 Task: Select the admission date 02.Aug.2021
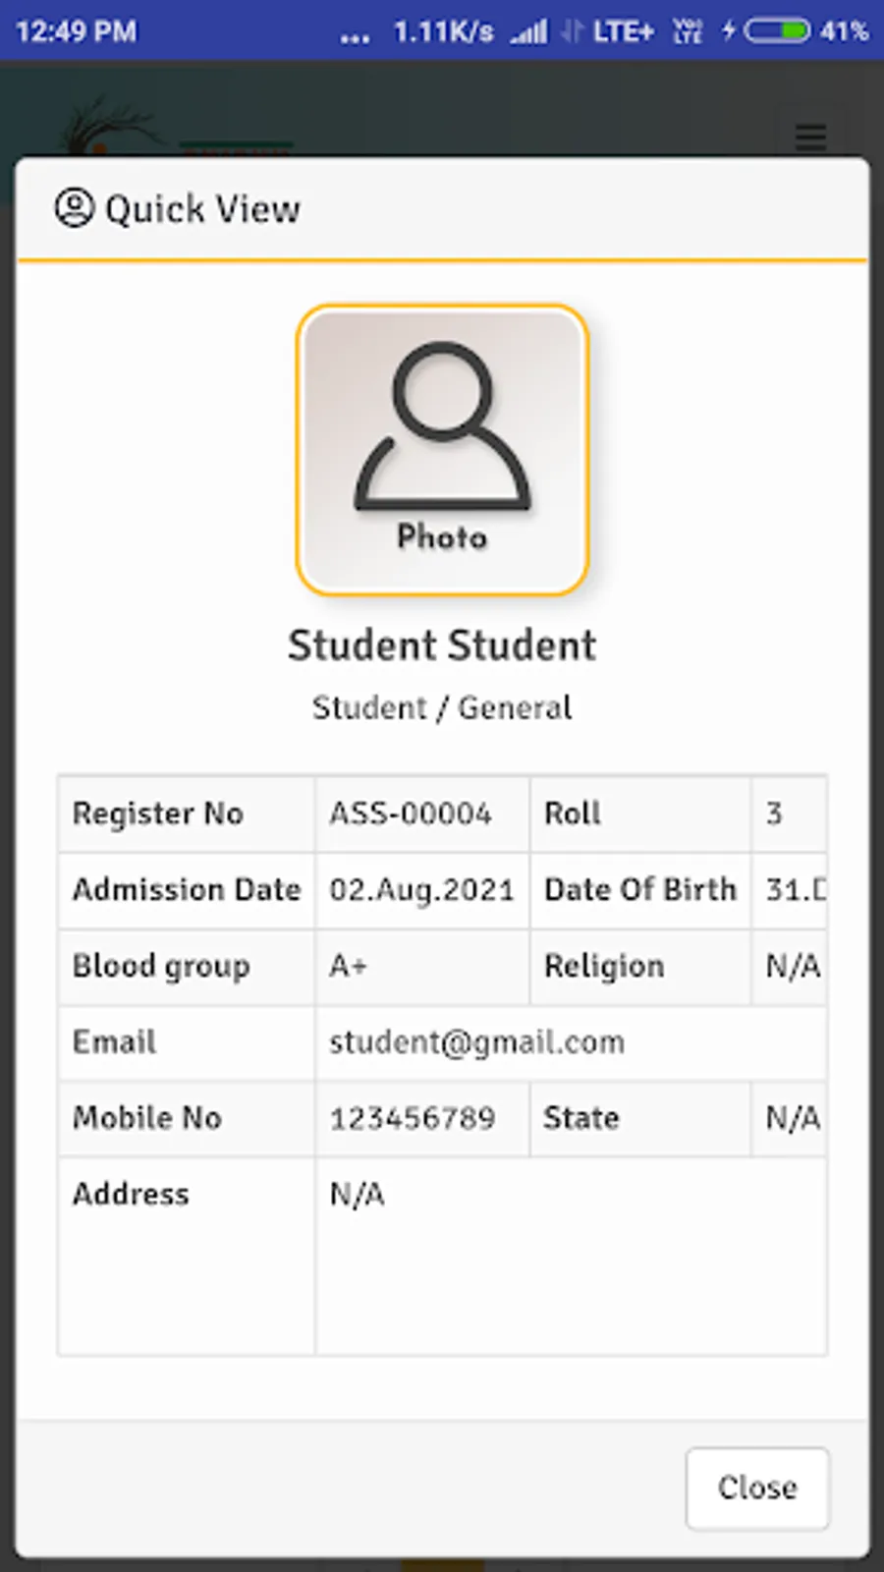click(421, 890)
